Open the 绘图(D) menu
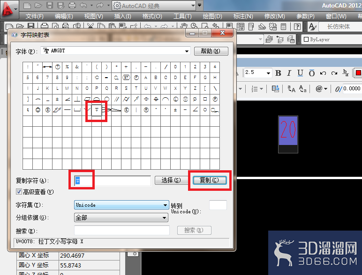362x275 pixels. pyautogui.click(x=212, y=16)
